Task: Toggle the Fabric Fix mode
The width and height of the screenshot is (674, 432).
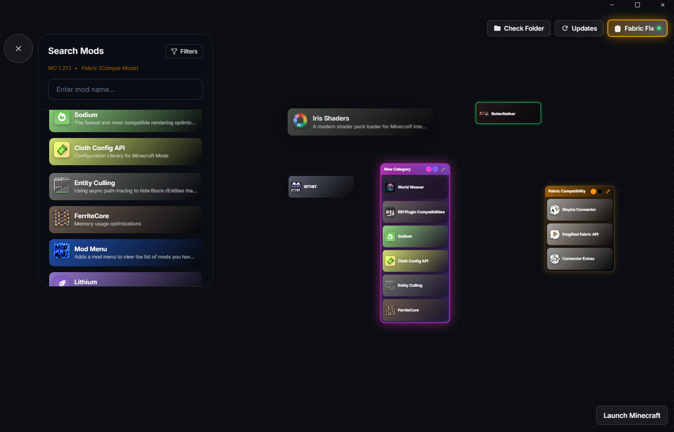Action: tap(638, 28)
